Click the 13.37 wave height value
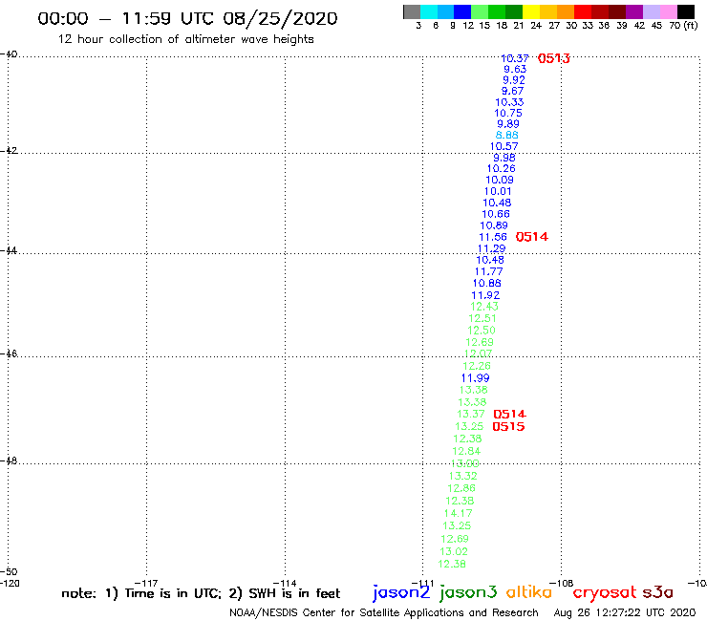 point(471,414)
